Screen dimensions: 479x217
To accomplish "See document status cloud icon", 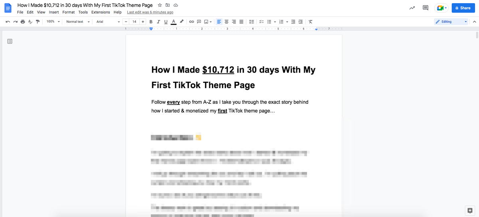I will (x=176, y=5).
